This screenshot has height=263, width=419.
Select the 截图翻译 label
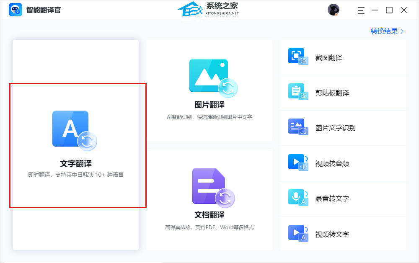[x=328, y=58]
